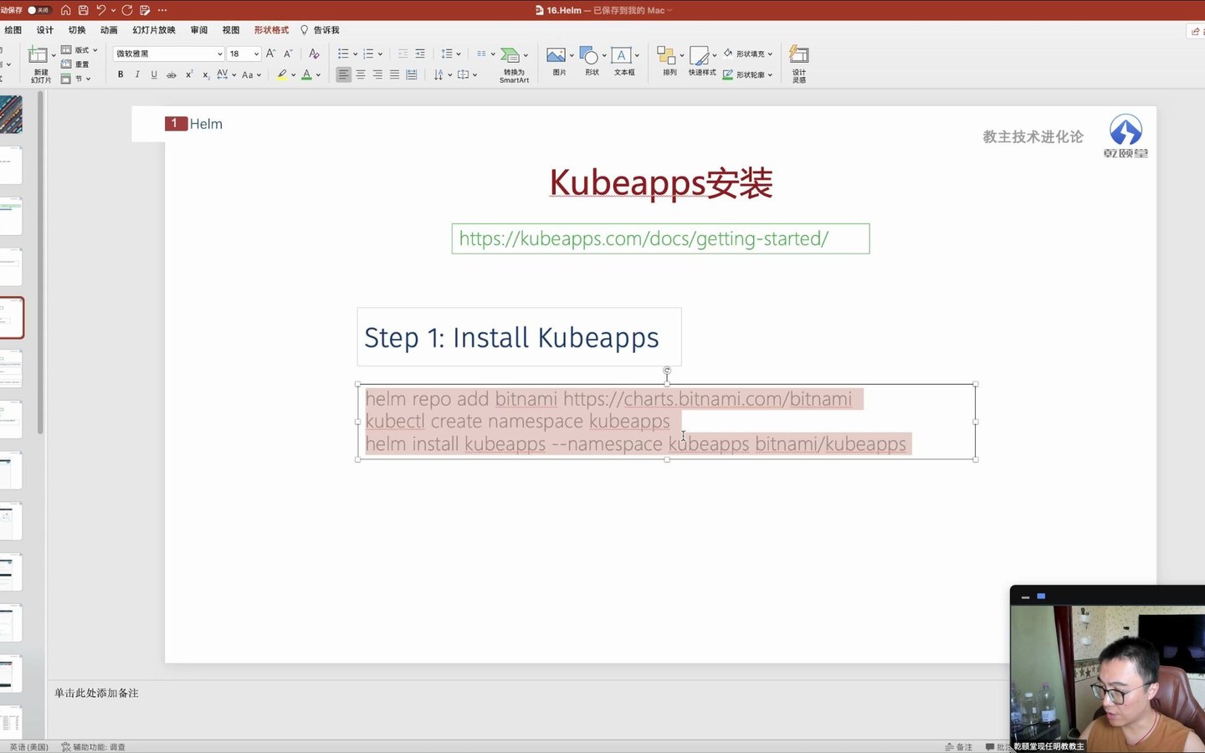
Task: Click the Shapes (形状) icon
Action: [x=589, y=56]
